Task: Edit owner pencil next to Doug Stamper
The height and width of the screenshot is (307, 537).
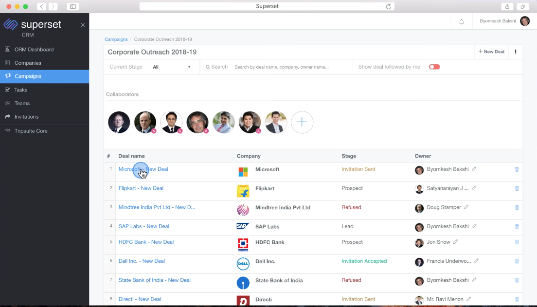Action: [x=466, y=207]
